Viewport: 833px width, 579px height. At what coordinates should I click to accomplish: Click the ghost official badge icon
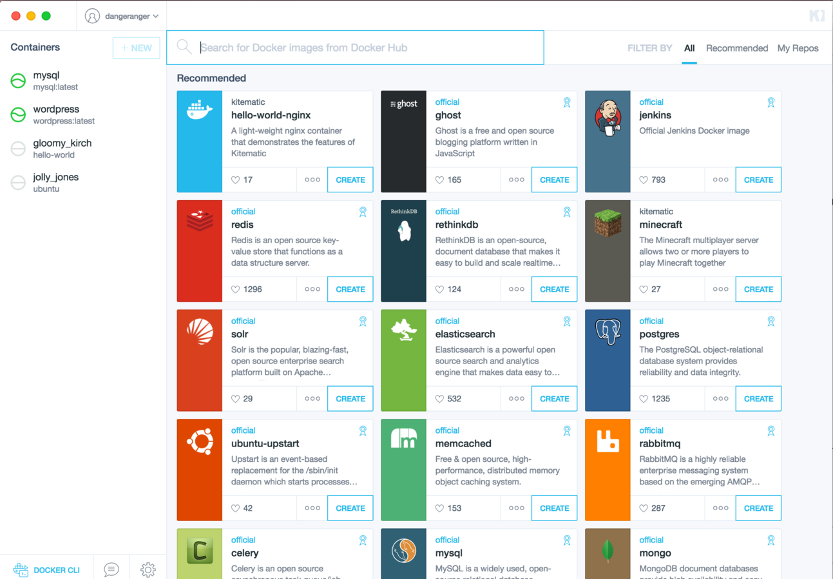(x=567, y=102)
